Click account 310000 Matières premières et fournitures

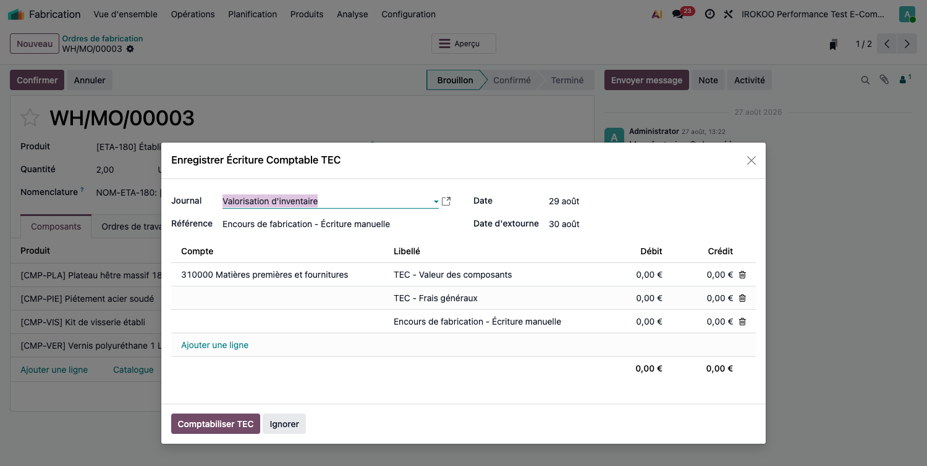pos(265,275)
